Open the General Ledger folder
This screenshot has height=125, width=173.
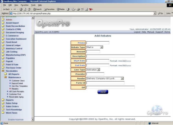pyautogui.click(x=13, y=45)
